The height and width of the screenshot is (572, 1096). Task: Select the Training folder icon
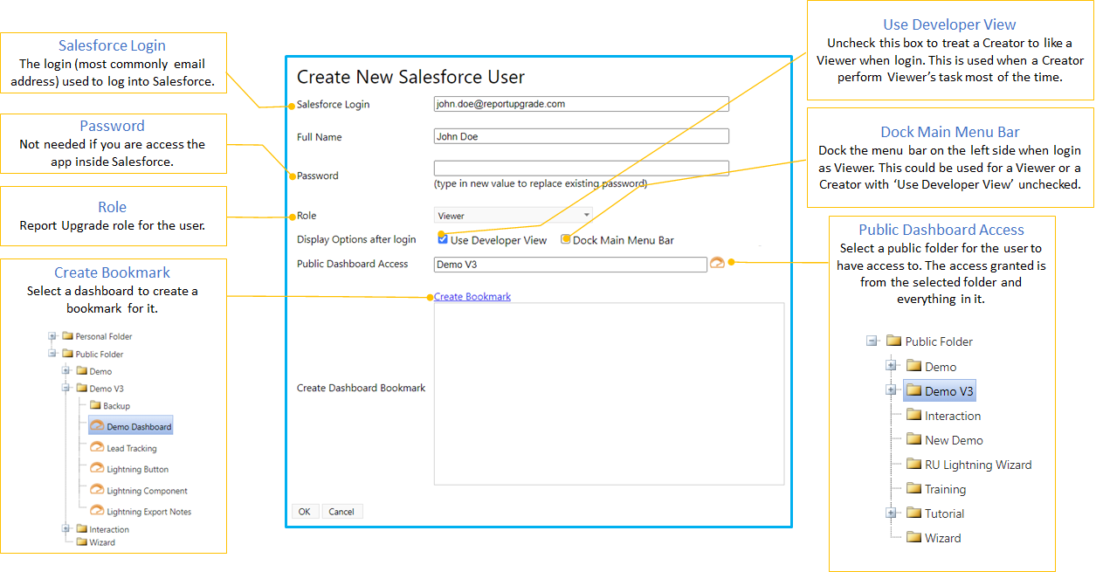pos(914,489)
